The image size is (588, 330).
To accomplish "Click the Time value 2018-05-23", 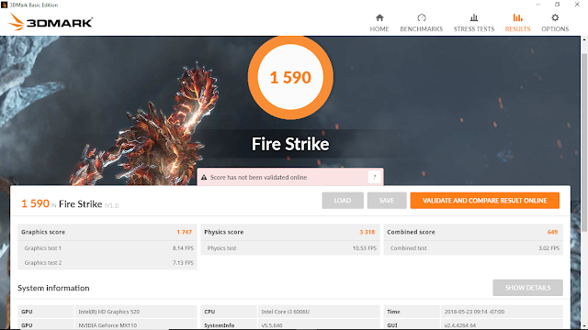I will [474, 312].
